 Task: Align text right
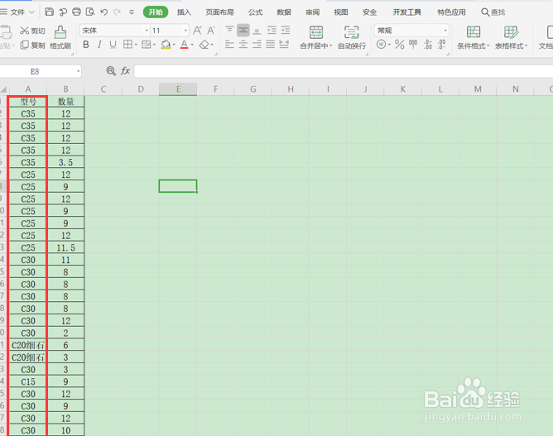tap(257, 45)
